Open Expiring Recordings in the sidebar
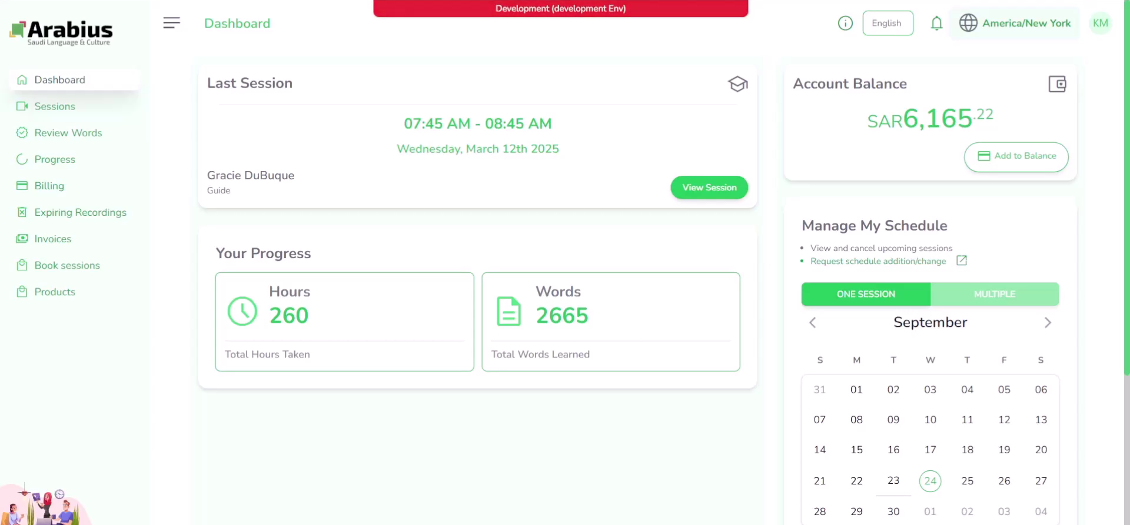This screenshot has width=1130, height=525. 80,212
